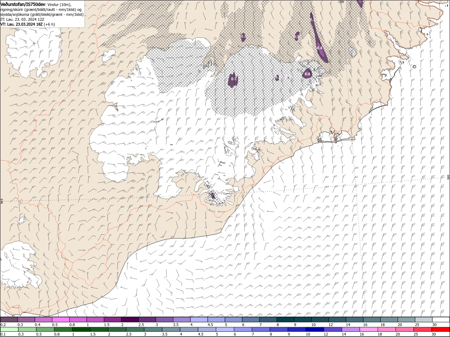
Task: Click the 15W longitude label
Action: click(341, 2)
